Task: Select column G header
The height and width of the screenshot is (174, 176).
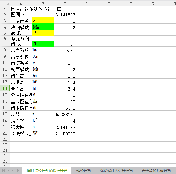Action: pos(153,4)
